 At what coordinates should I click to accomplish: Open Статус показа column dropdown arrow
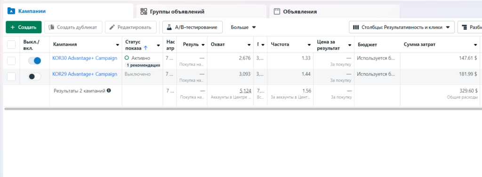[158, 45]
